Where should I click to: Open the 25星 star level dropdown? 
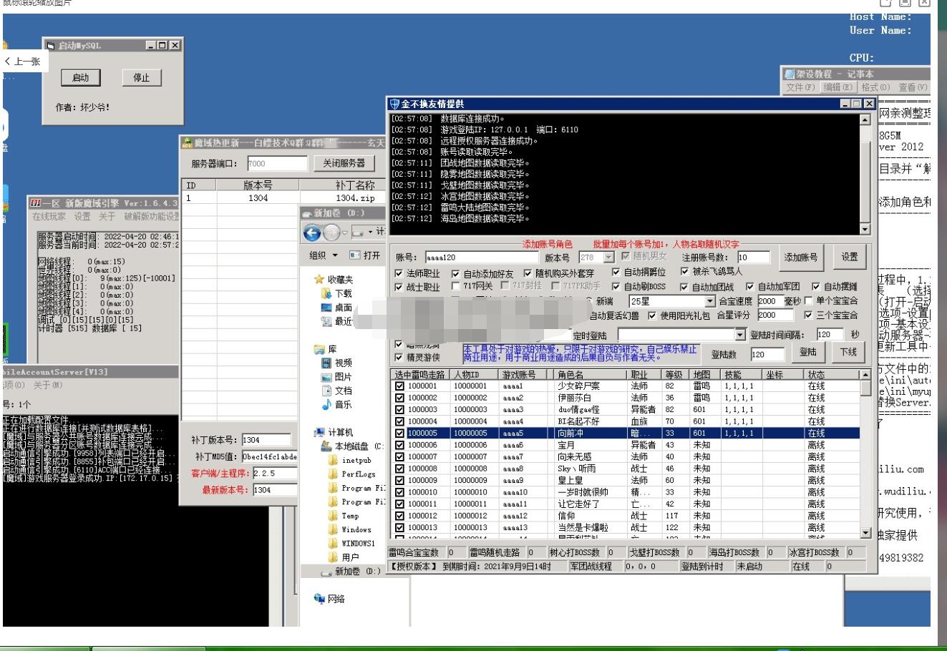click(709, 302)
